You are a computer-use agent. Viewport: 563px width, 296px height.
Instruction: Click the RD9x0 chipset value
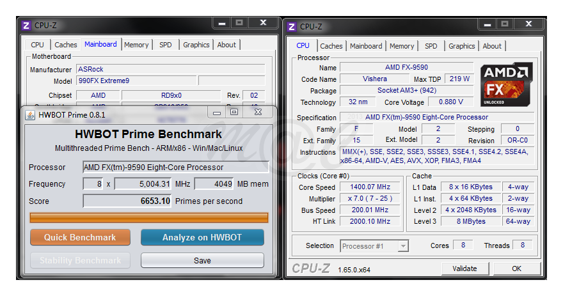171,95
